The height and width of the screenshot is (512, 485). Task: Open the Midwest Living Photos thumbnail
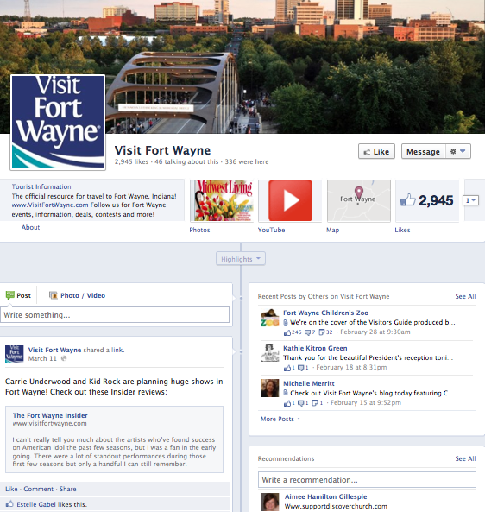tap(222, 200)
